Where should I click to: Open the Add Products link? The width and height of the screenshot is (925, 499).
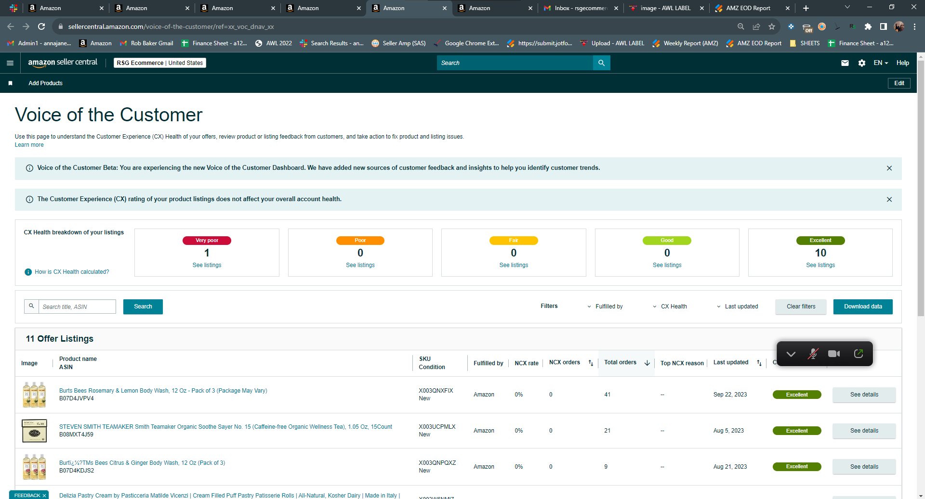pyautogui.click(x=45, y=83)
